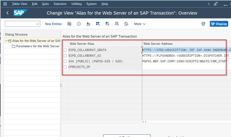Click the Delete minus-circle toolbar icon
This screenshot has height=137, width=231.
pos(79,24)
